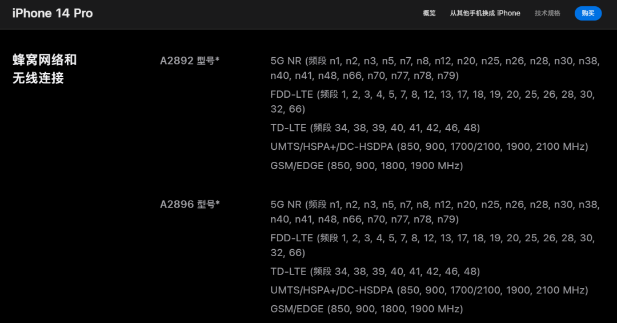Click A2896 GSM/EDGE frequencies line
The width and height of the screenshot is (617, 323).
click(366, 309)
